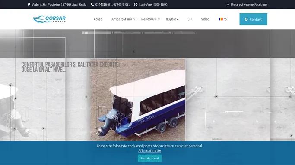Click the location pin icon

point(29,4)
